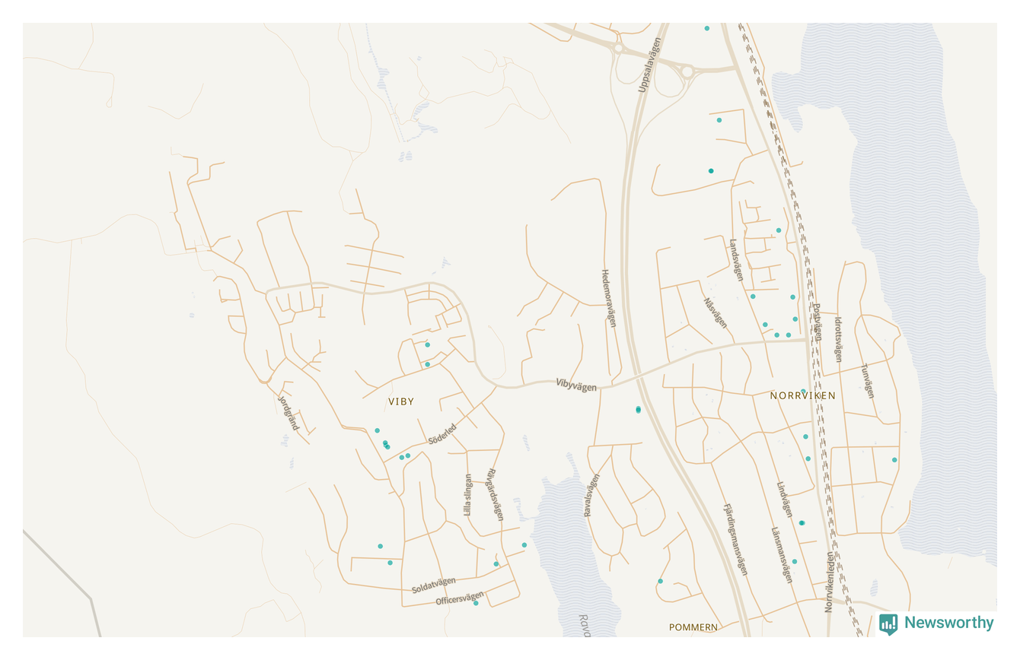Open the Newsworthy text link
This screenshot has width=1020, height=660.
tap(948, 623)
